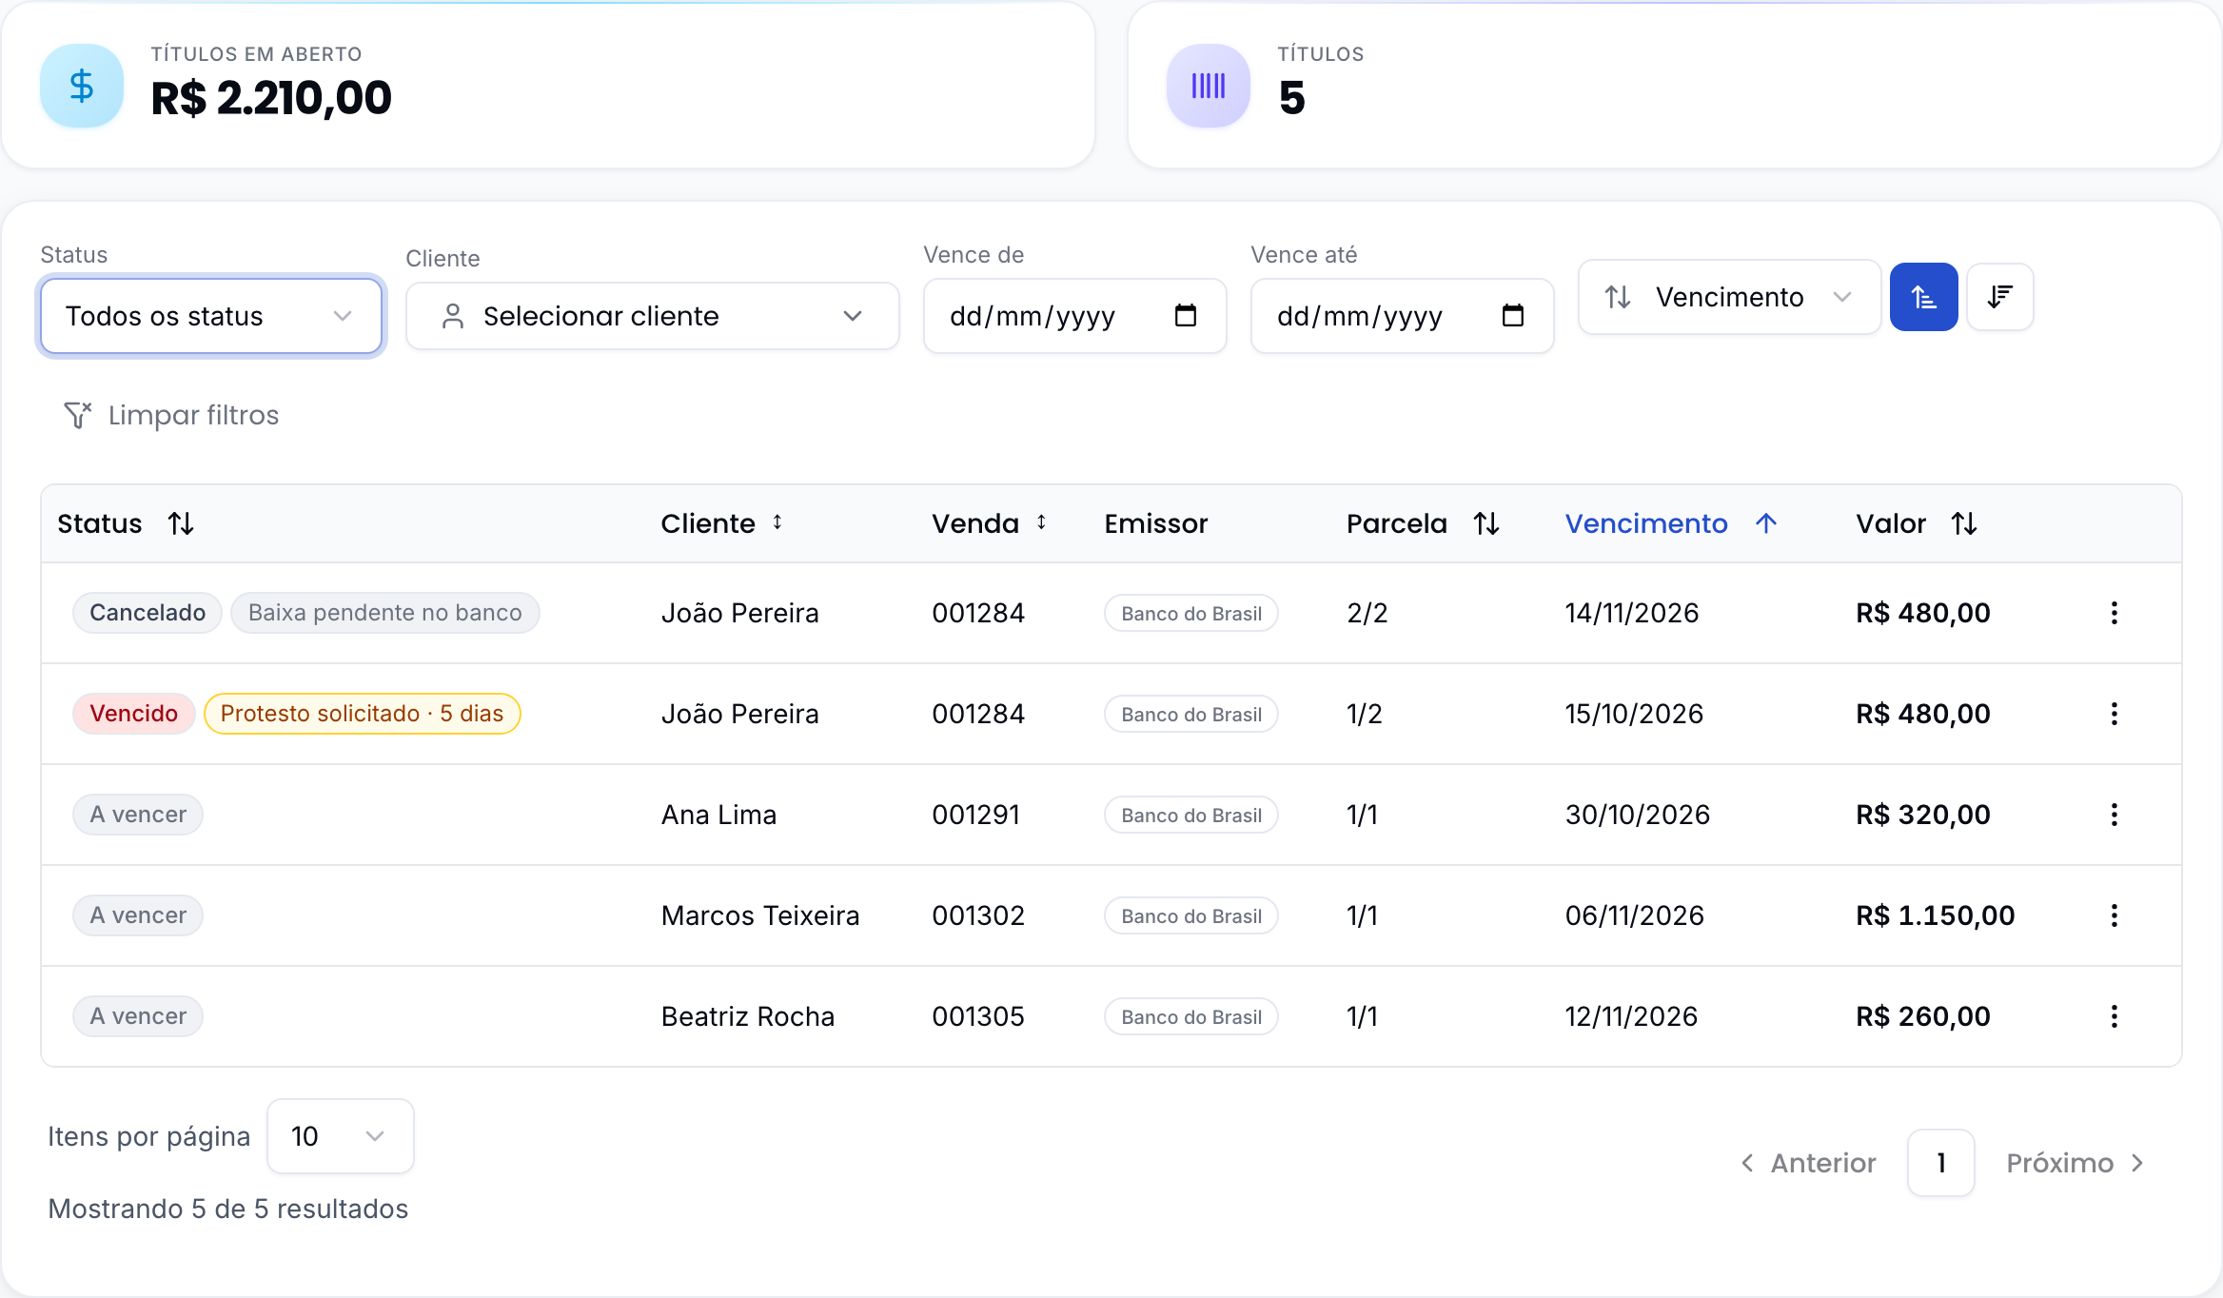
Task: Click the Baixa pendente no banco badge
Action: (385, 613)
